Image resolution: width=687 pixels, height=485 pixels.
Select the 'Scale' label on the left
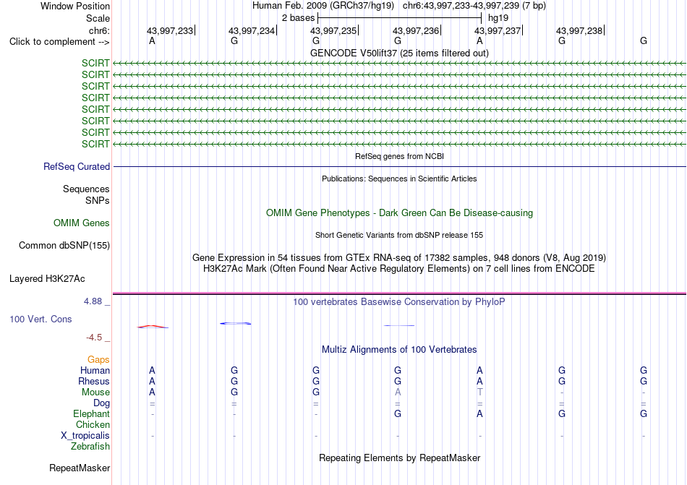click(98, 18)
